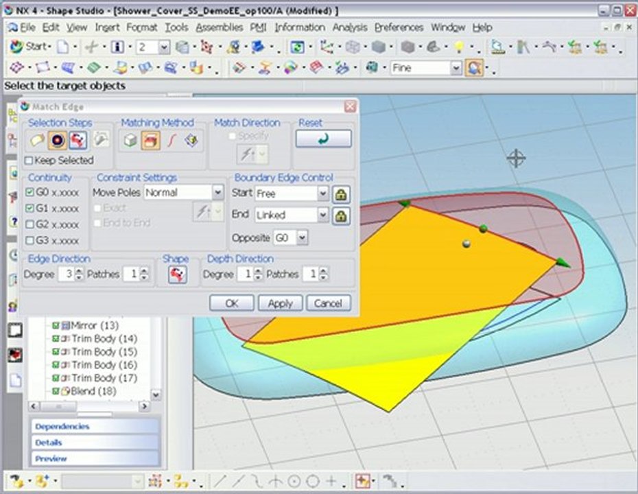Select Trim Body (16) in tree

click(104, 365)
